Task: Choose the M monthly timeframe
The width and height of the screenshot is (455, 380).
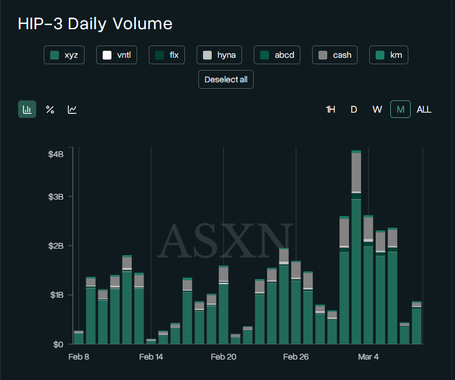Action: (x=400, y=109)
